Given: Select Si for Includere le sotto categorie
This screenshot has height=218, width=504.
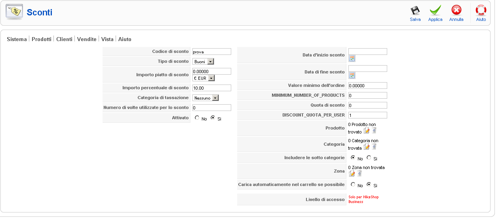Looking at the screenshot, I should point(369,158).
